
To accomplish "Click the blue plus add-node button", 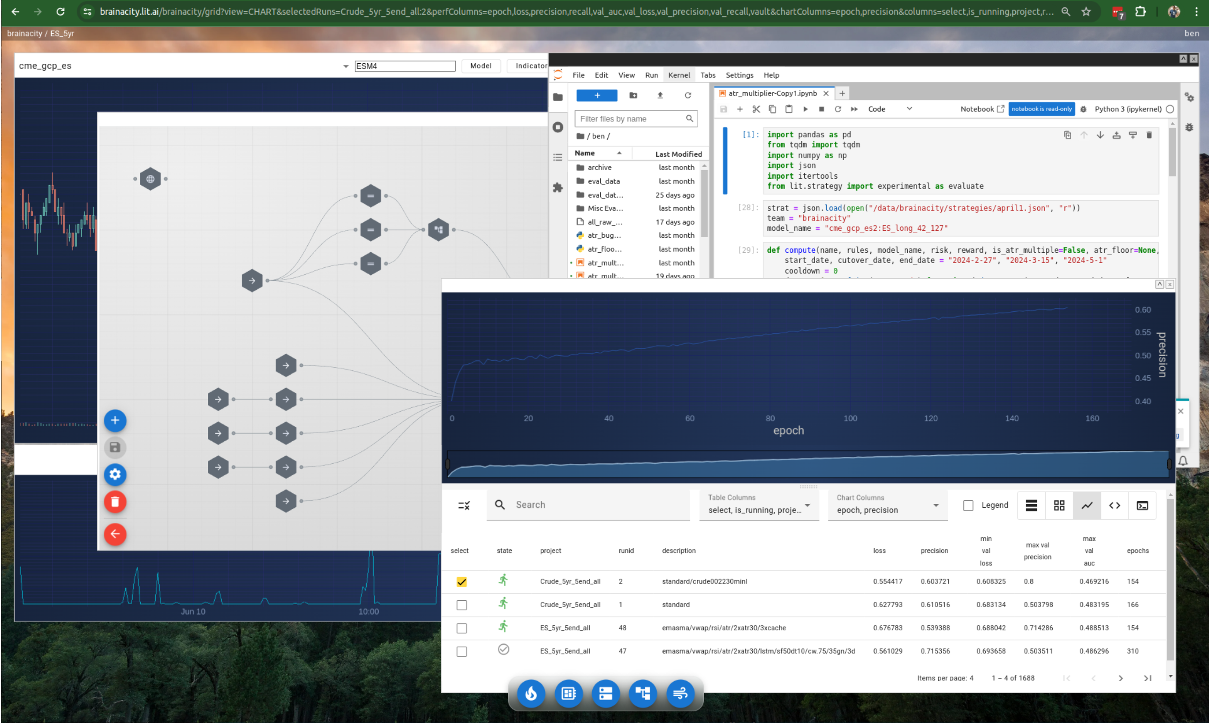I will [115, 420].
